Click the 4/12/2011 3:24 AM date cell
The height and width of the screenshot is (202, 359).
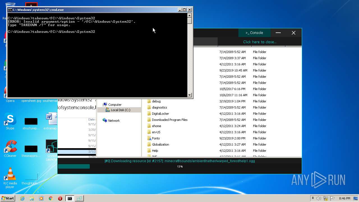[x=232, y=126]
